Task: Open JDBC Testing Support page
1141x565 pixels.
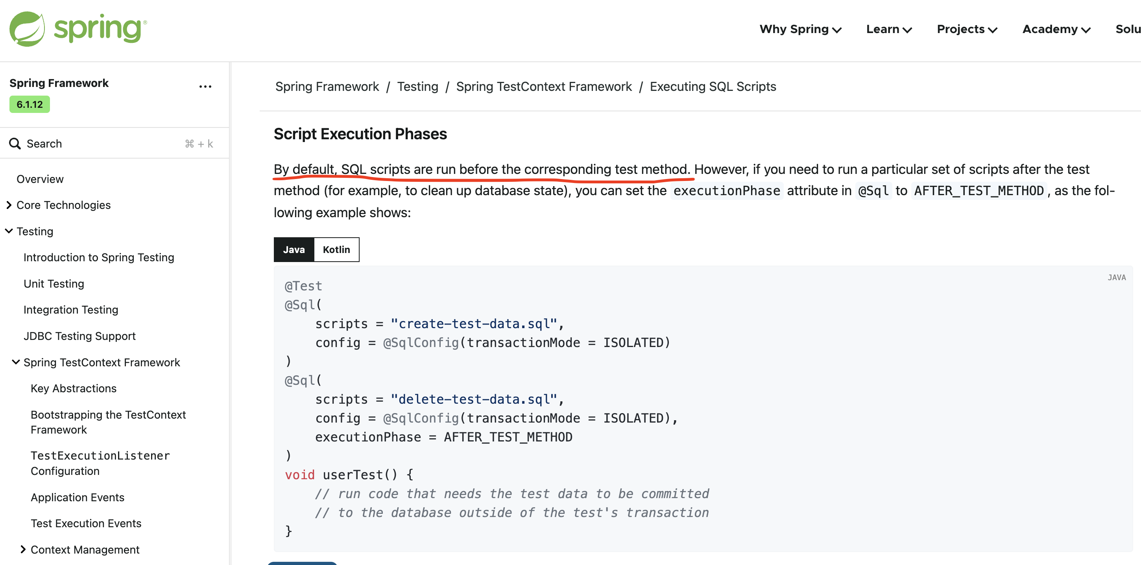Action: click(80, 336)
